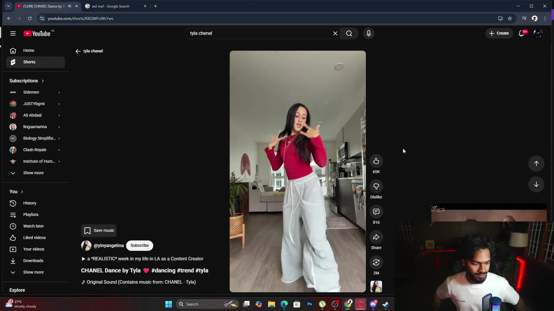
Task: Open the Windows Start menu
Action: click(x=169, y=304)
